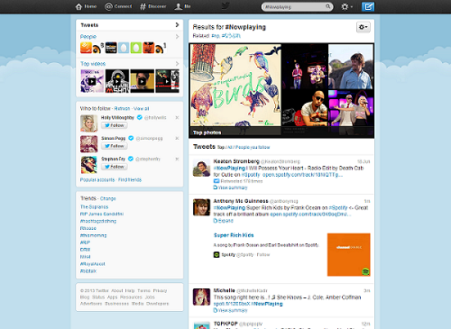Click the orange channel ORANGE album cover
Image resolution: width=451 pixels, height=329 pixels.
point(349,254)
